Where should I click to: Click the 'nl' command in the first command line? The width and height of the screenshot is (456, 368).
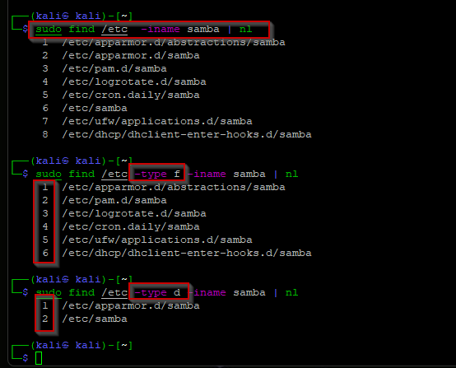pos(246,30)
